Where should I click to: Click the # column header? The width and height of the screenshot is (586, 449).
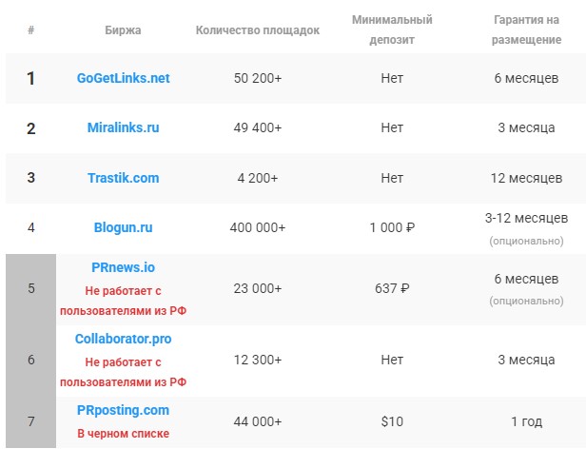pos(31,29)
